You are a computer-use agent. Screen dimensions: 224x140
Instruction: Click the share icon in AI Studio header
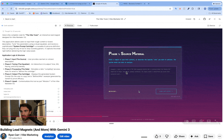(214, 19)
